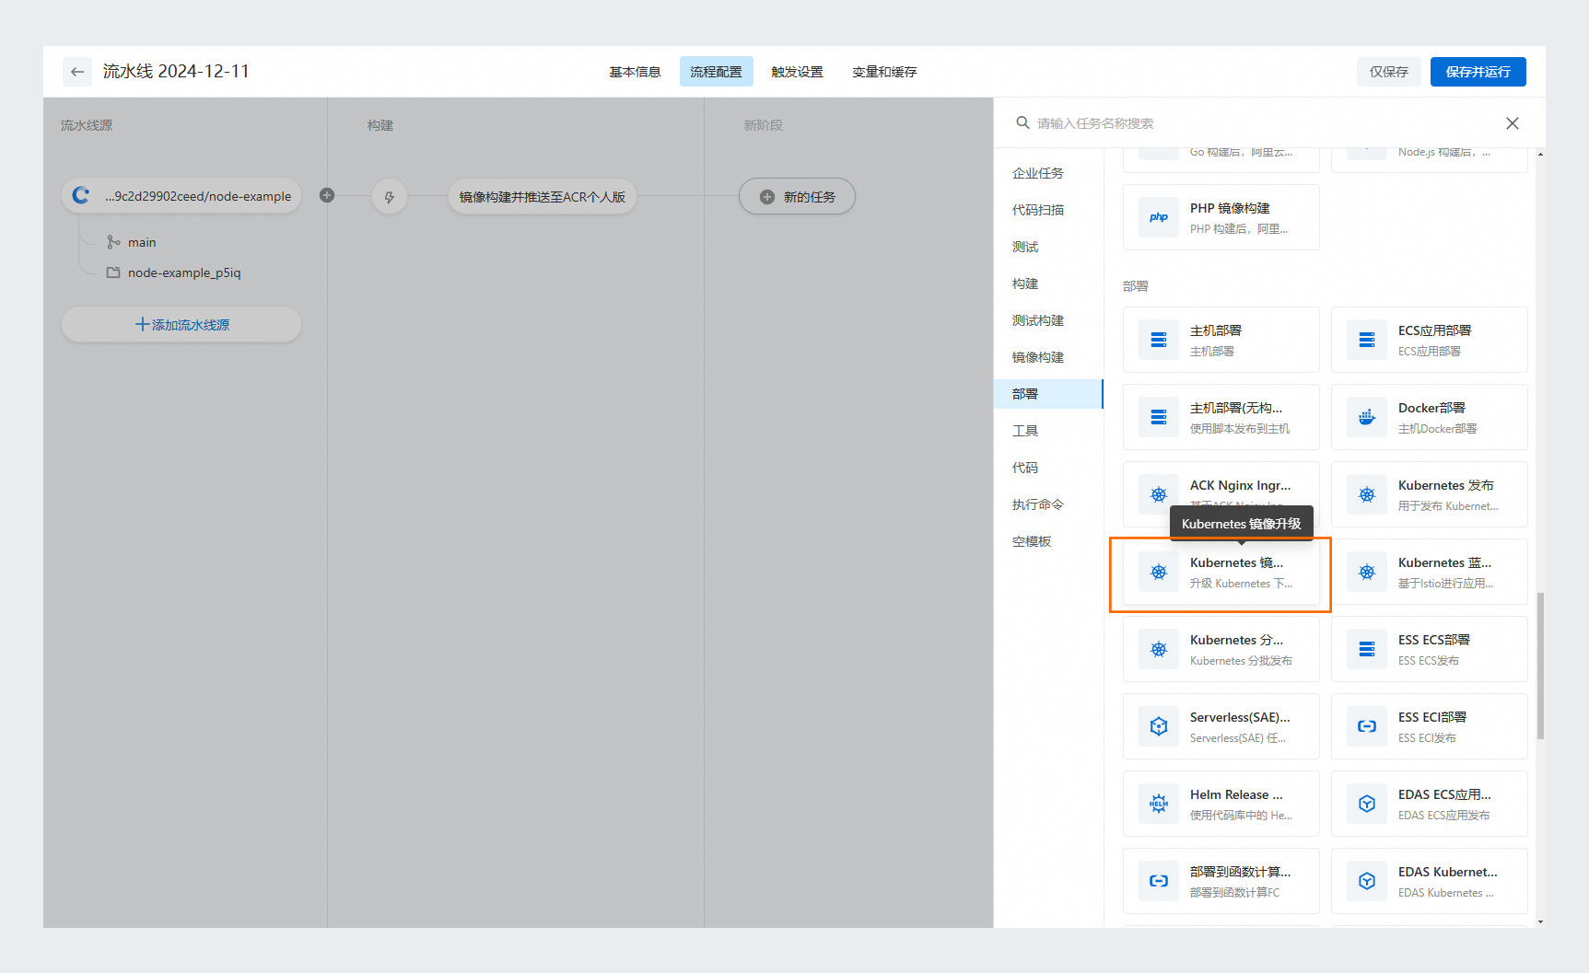Click the plus icon after pipeline source
The height and width of the screenshot is (973, 1589).
(327, 195)
